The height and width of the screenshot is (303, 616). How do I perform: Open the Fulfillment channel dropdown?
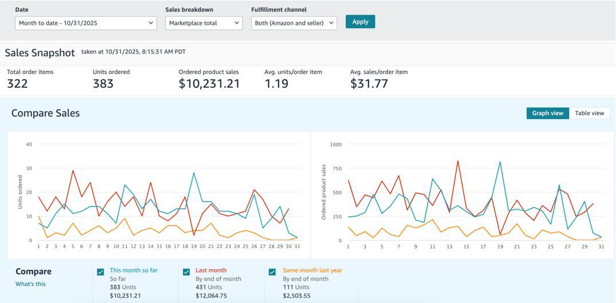click(293, 23)
